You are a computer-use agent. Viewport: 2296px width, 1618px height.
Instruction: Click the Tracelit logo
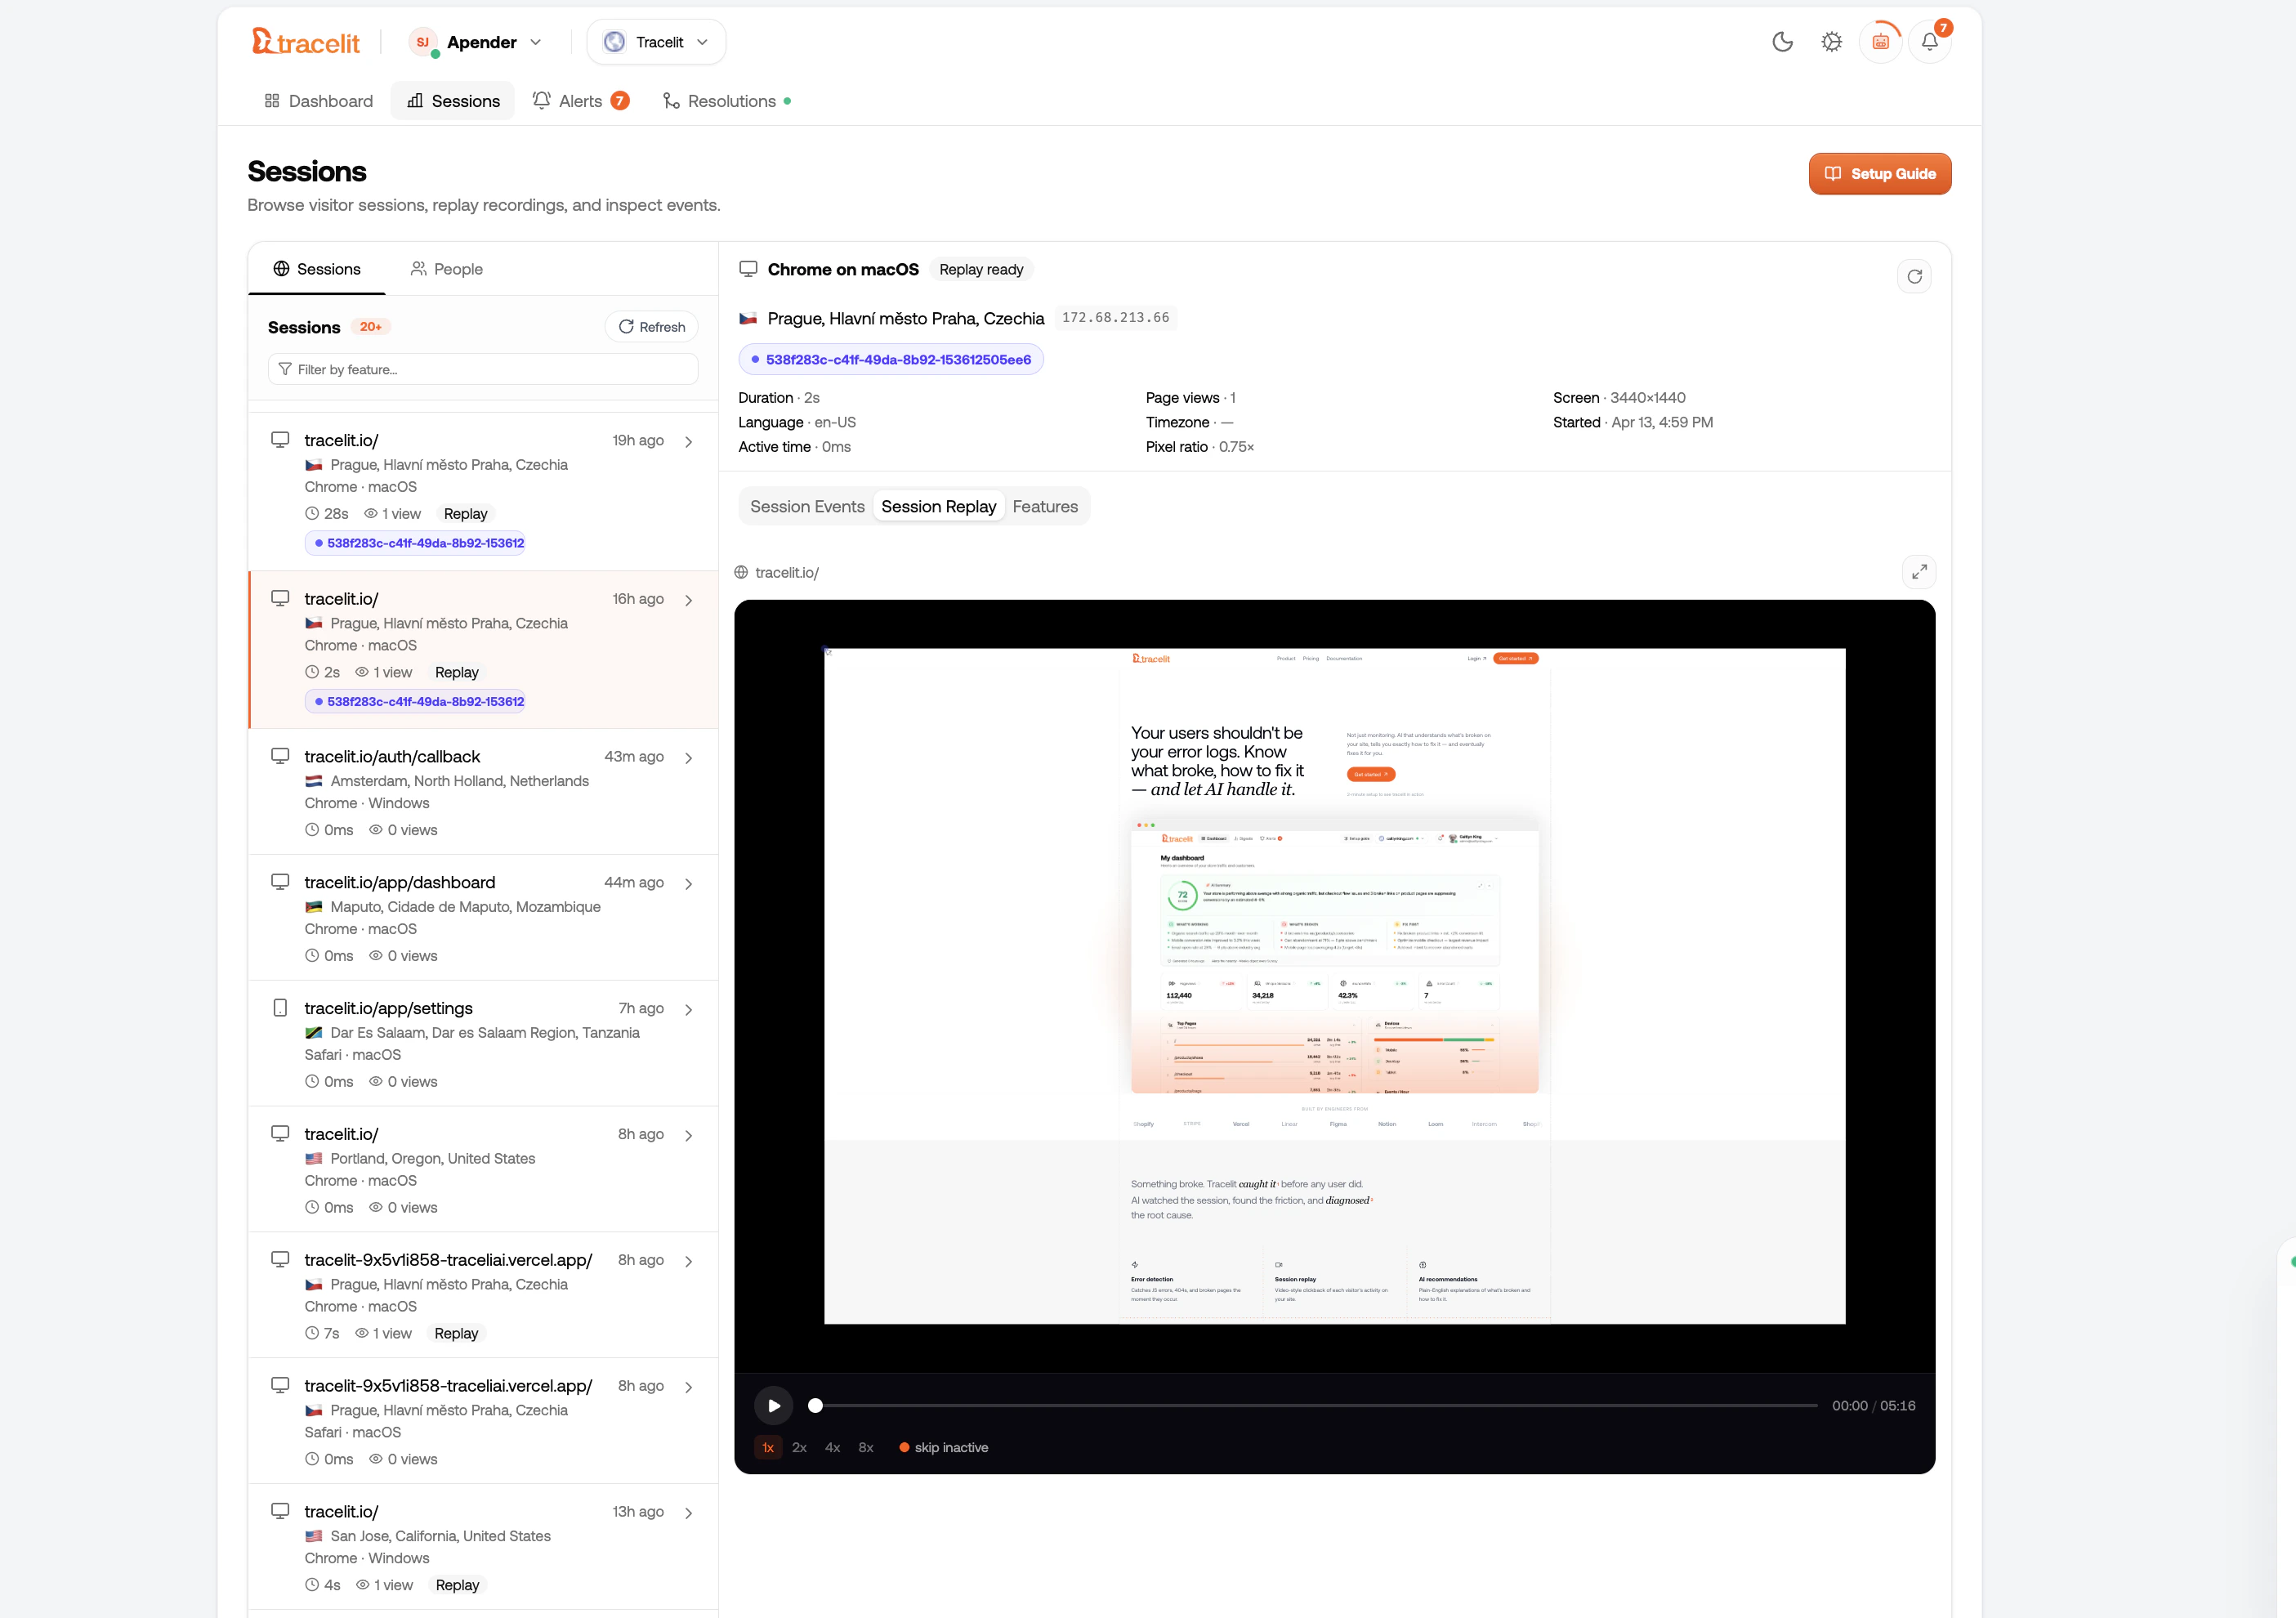305,42
